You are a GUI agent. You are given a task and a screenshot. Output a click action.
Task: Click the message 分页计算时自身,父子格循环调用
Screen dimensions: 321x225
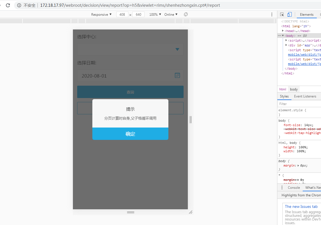point(130,118)
